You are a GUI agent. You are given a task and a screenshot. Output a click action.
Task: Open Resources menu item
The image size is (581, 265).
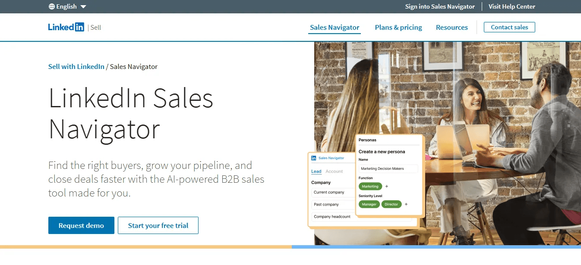coord(452,28)
